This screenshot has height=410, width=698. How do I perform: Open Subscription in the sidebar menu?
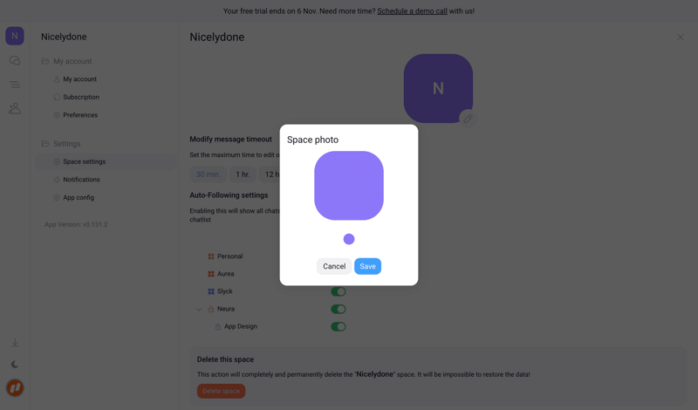(81, 97)
